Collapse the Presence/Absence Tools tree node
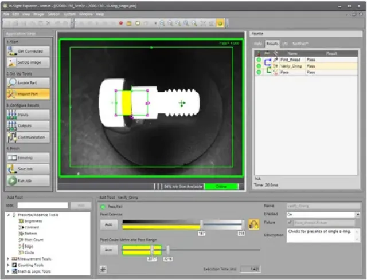 click(8, 215)
